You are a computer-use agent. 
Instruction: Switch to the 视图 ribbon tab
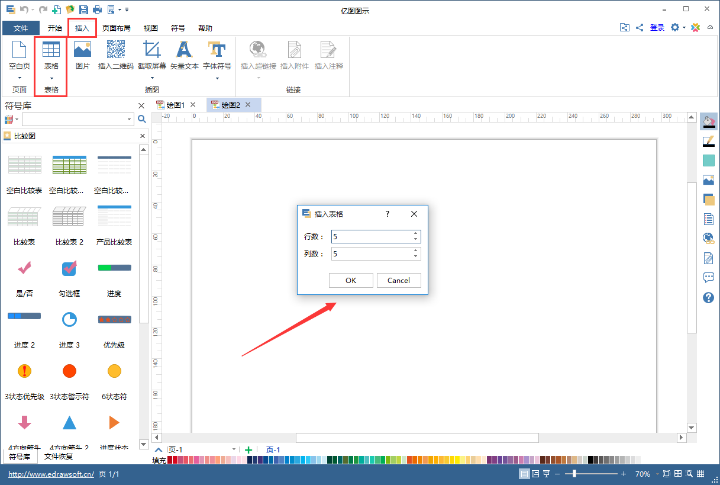pyautogui.click(x=151, y=28)
